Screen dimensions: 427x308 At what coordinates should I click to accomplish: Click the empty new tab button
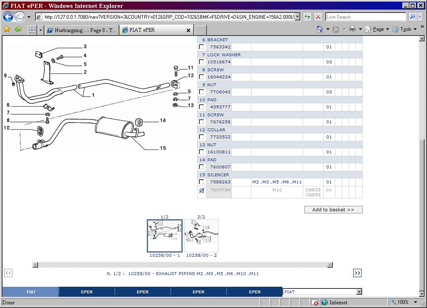pyautogui.click(x=201, y=30)
